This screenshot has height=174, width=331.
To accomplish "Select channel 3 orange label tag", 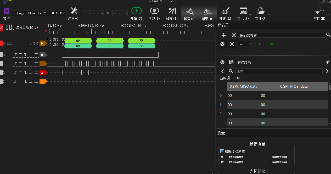I will click(43, 81).
